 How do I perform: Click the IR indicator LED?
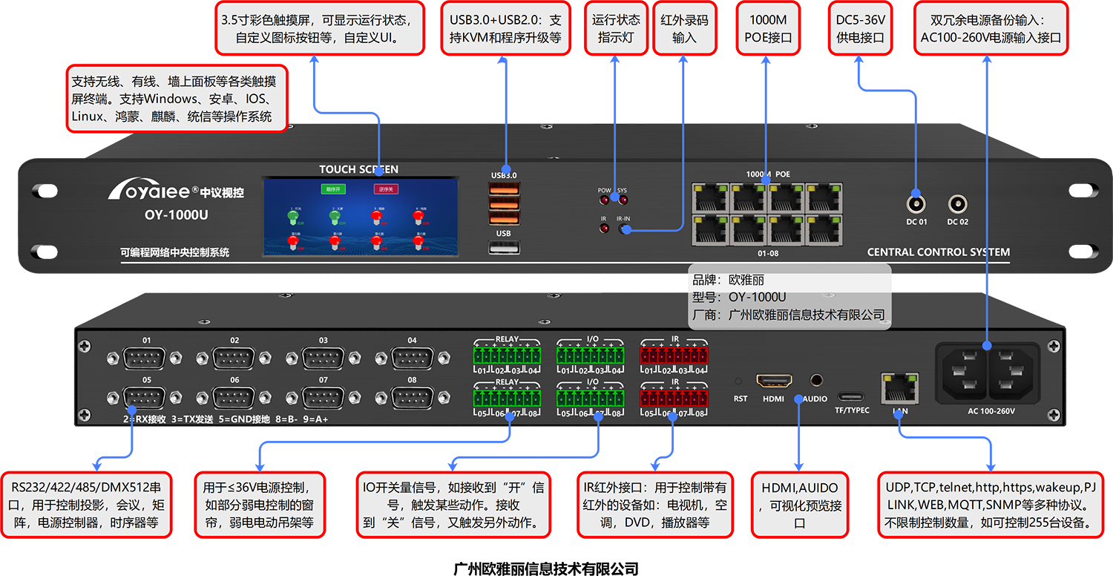coord(605,229)
